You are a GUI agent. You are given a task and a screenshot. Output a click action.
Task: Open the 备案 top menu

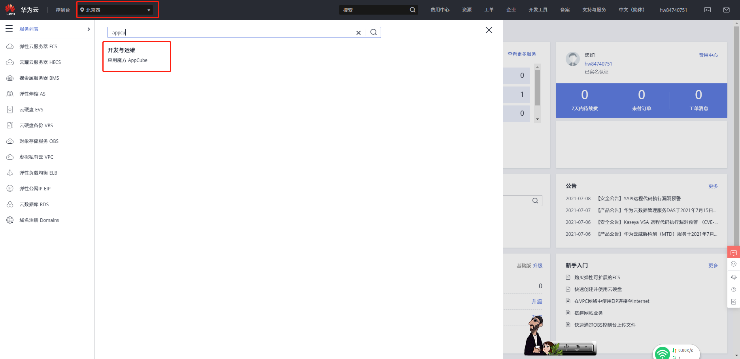tap(565, 10)
